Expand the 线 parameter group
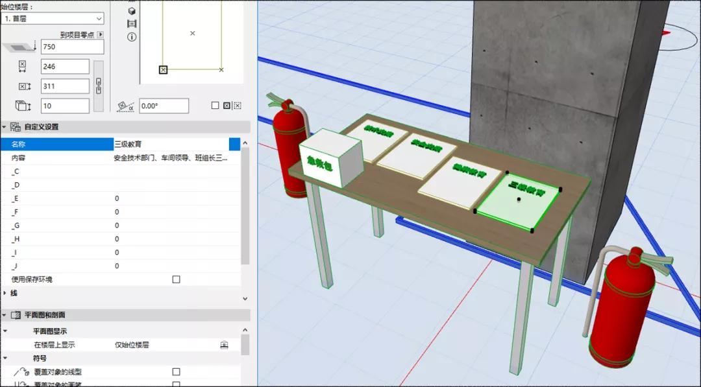Viewport: 701px width, 387px height. [5, 293]
